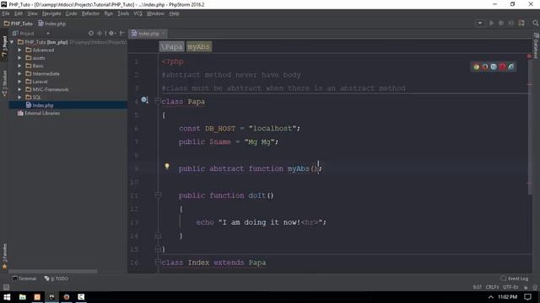The width and height of the screenshot is (540, 303).
Task: Hide the Project tool window
Action: pyautogui.click(x=121, y=34)
